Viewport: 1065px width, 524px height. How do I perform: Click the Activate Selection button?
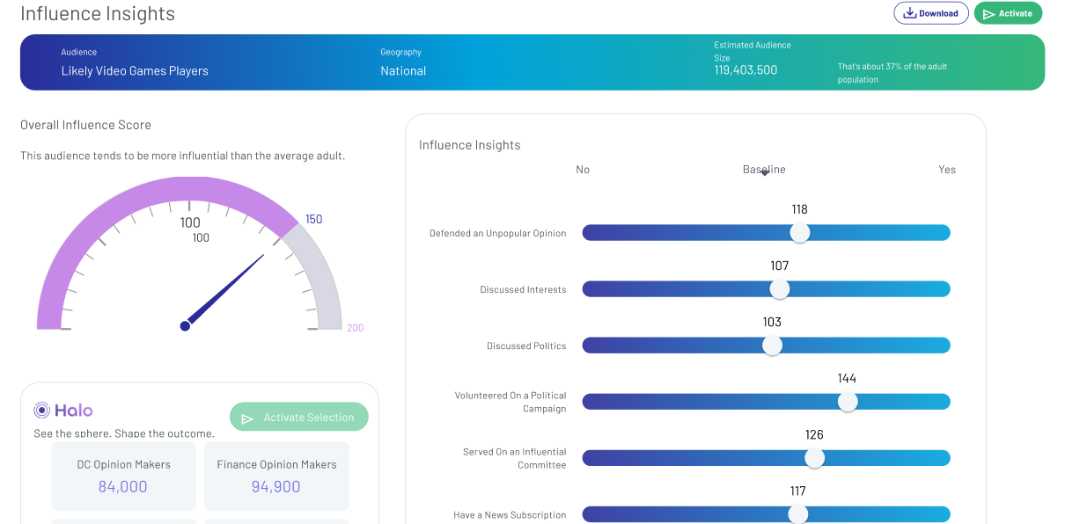click(298, 418)
